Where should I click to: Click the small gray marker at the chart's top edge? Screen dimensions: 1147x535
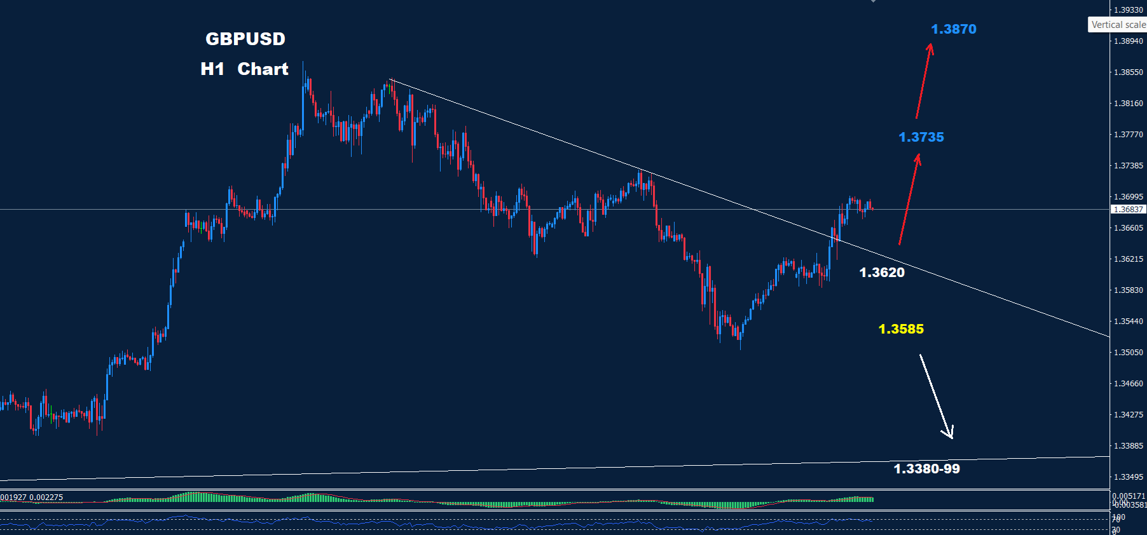tap(874, 1)
